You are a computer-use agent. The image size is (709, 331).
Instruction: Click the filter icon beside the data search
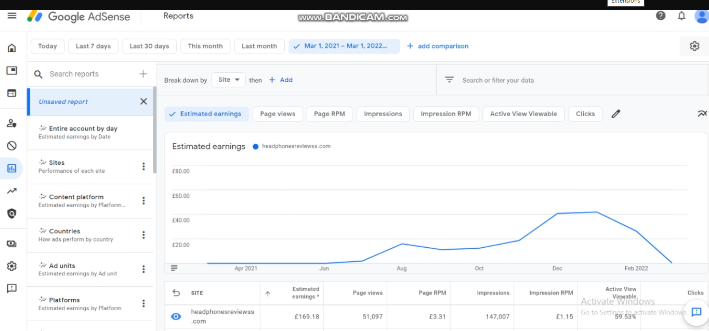click(x=450, y=80)
